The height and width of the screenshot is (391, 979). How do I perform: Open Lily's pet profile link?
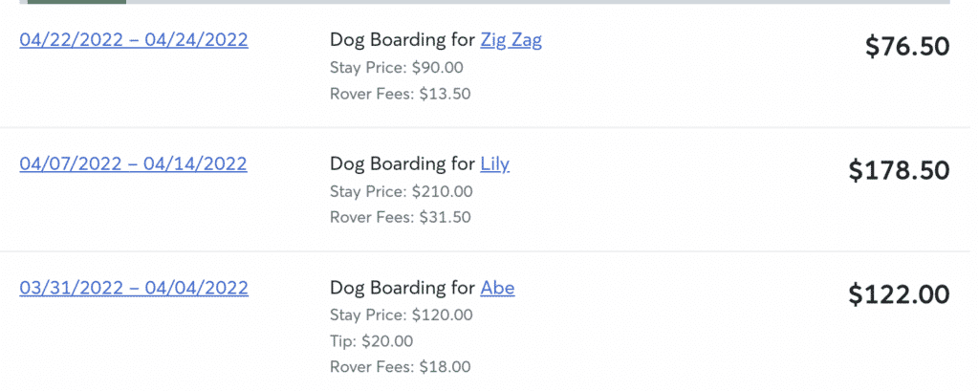point(494,164)
